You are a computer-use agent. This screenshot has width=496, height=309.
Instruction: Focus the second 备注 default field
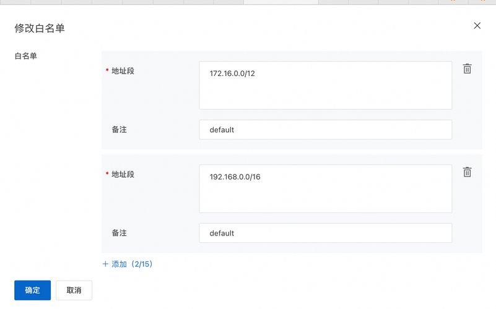point(326,233)
